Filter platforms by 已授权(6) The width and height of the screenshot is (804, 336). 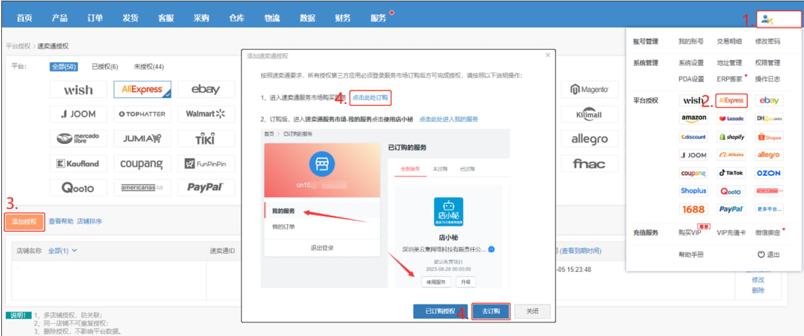tap(105, 67)
